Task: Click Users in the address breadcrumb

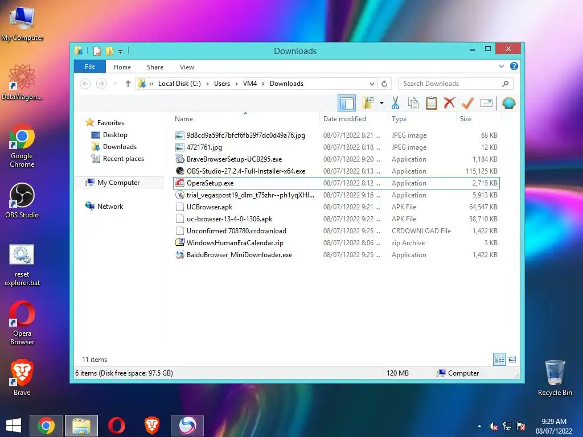Action: [222, 84]
